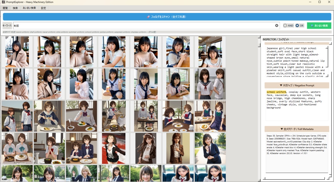Select thumbnail of long-haired girl with hair ribbons
Image resolution: width=334 pixels, height=182 pixels.
coord(146,148)
